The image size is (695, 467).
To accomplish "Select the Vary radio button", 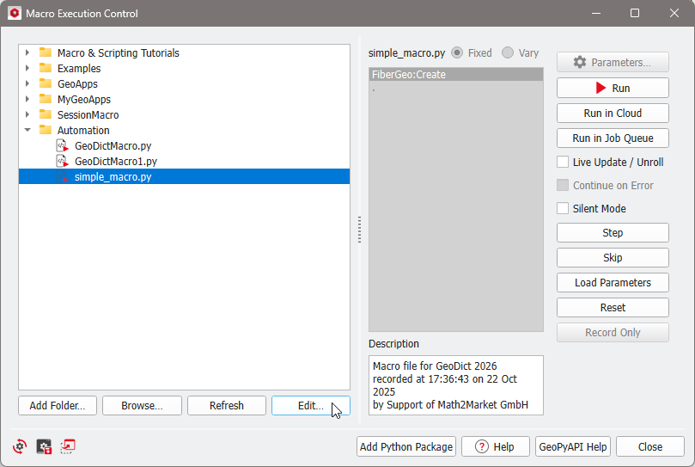I will pyautogui.click(x=508, y=52).
